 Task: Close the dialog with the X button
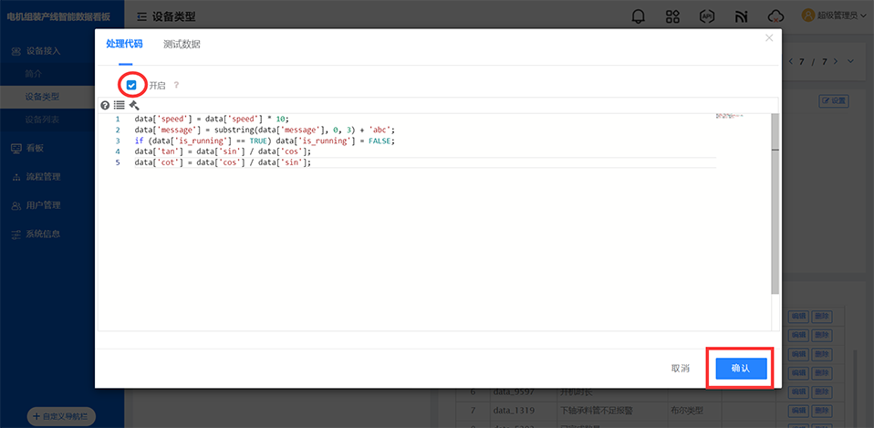pyautogui.click(x=769, y=38)
